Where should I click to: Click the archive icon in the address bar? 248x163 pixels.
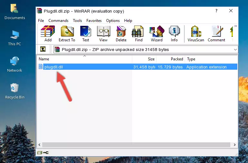pos(57,49)
